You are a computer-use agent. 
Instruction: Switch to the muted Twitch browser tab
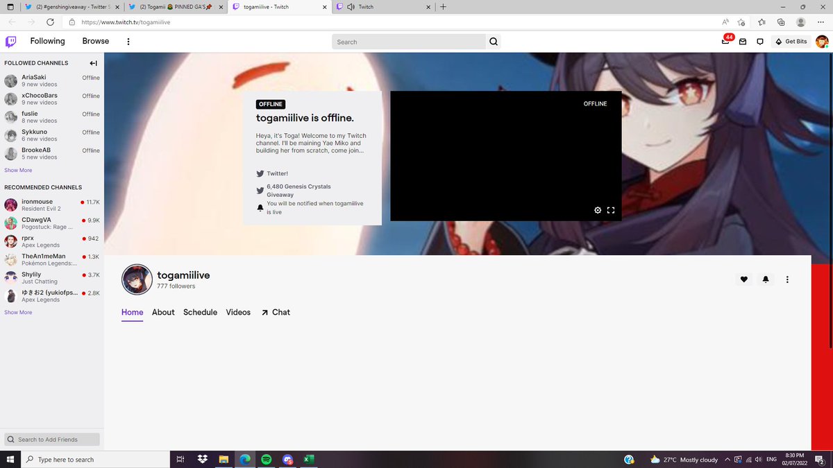382,7
